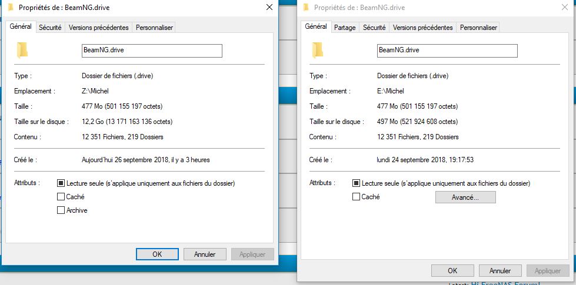This screenshot has width=576, height=285.
Task: Click the Taille value in the left window
Action: [122, 107]
